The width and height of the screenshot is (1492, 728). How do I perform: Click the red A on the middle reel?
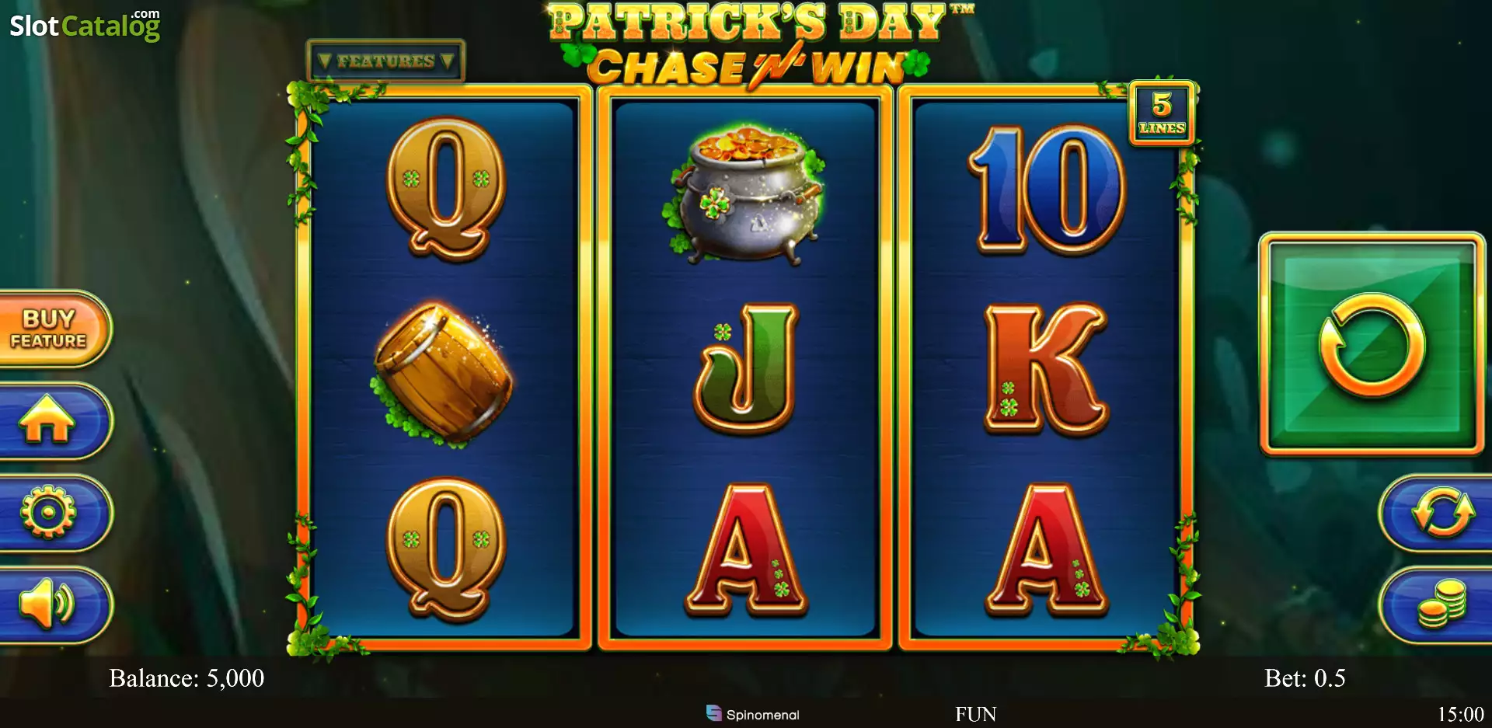point(746,551)
